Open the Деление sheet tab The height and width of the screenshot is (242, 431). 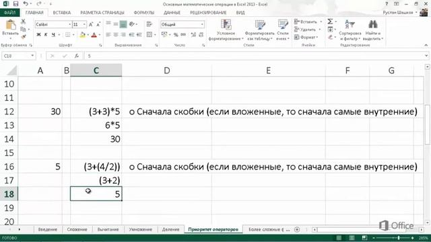click(170, 229)
